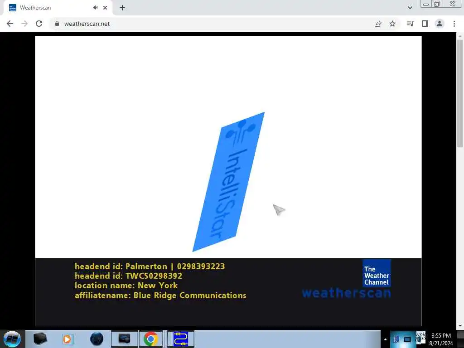Click the scrollbar up arrow
This screenshot has width=464, height=348.
[x=460, y=35]
